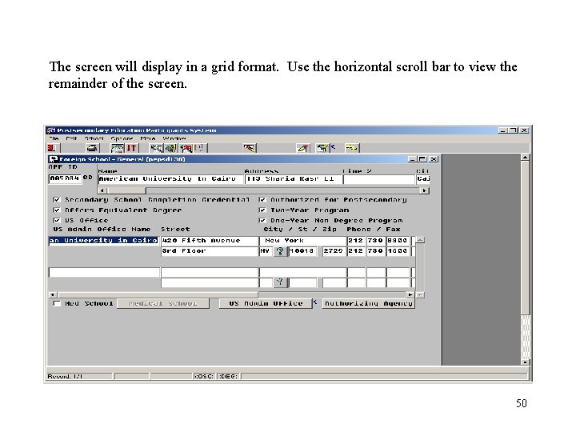Click the red up-down arrows sort icon
This screenshot has height=432, width=576.
[x=131, y=148]
